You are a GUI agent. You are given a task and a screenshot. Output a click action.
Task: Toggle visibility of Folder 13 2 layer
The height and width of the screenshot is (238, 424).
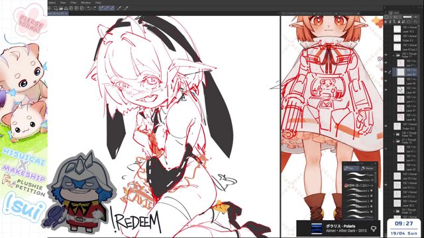tap(386, 126)
